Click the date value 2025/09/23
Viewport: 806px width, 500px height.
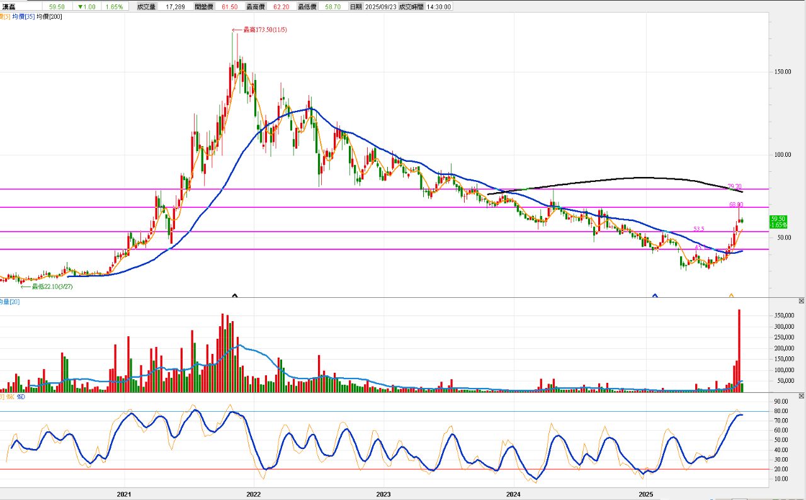point(382,6)
